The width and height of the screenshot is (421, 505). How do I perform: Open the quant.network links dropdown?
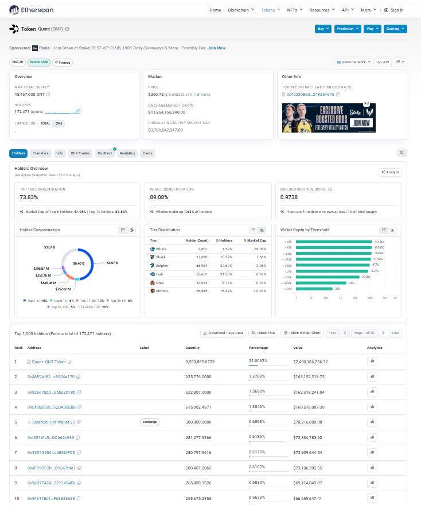(354, 62)
